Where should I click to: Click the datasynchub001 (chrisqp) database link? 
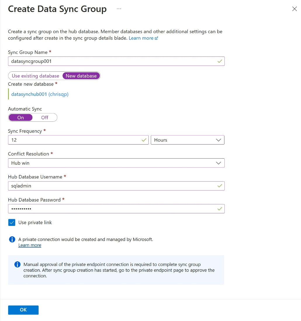point(39,95)
